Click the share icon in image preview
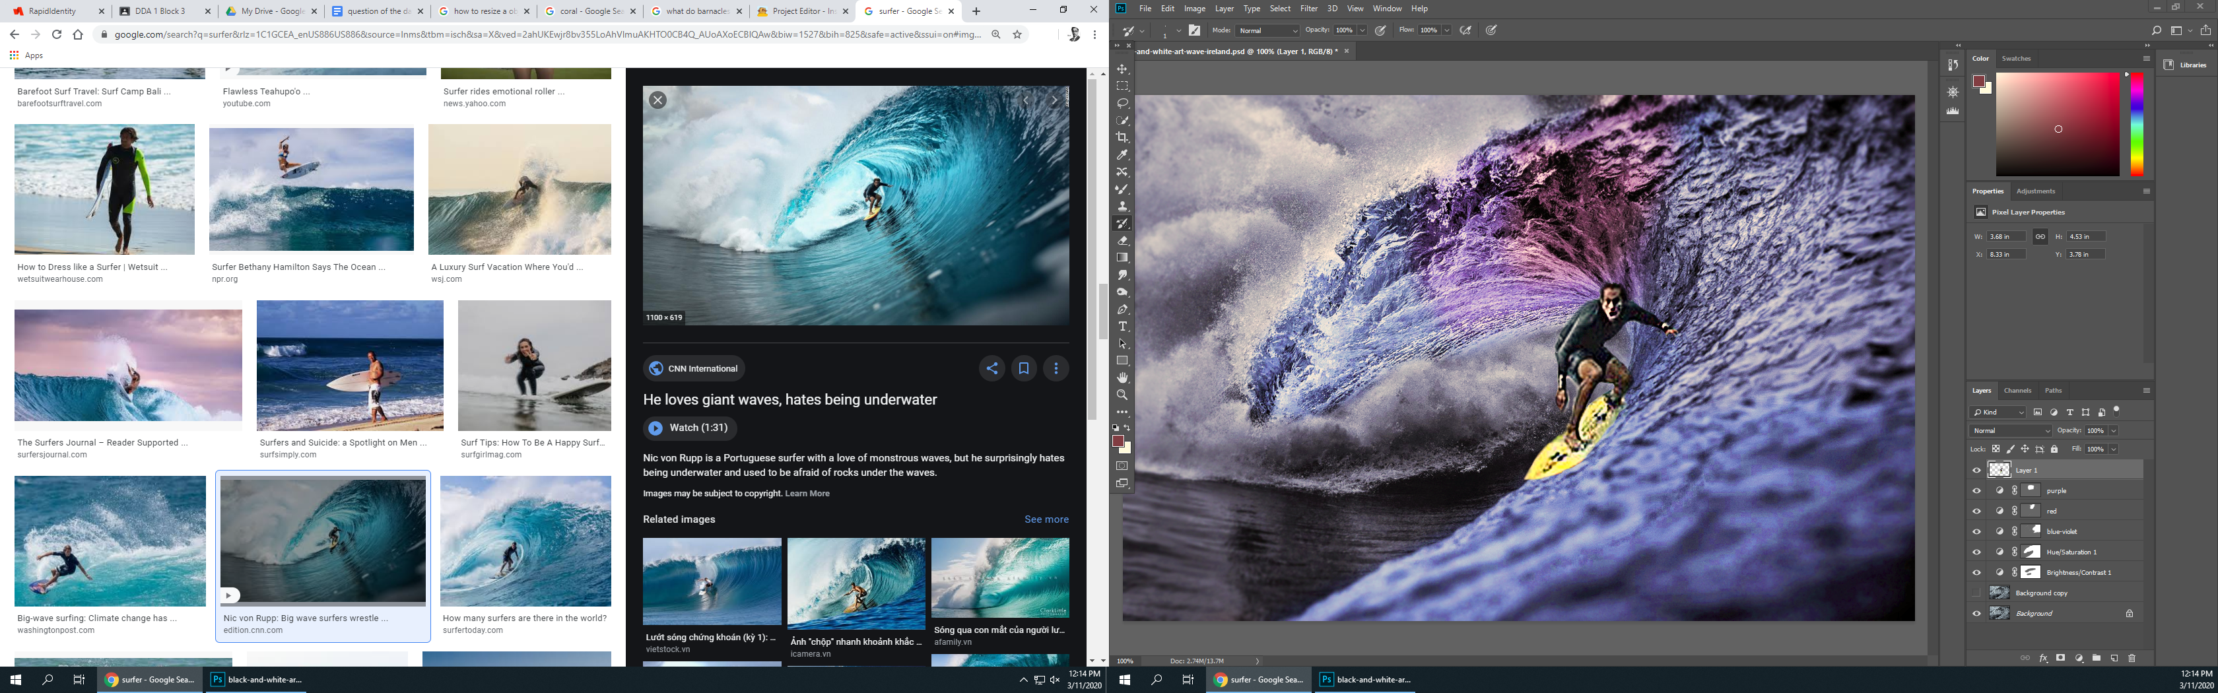The height and width of the screenshot is (693, 2218). coord(992,368)
